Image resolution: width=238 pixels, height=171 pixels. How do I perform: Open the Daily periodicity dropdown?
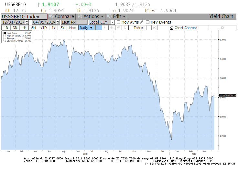point(86,28)
